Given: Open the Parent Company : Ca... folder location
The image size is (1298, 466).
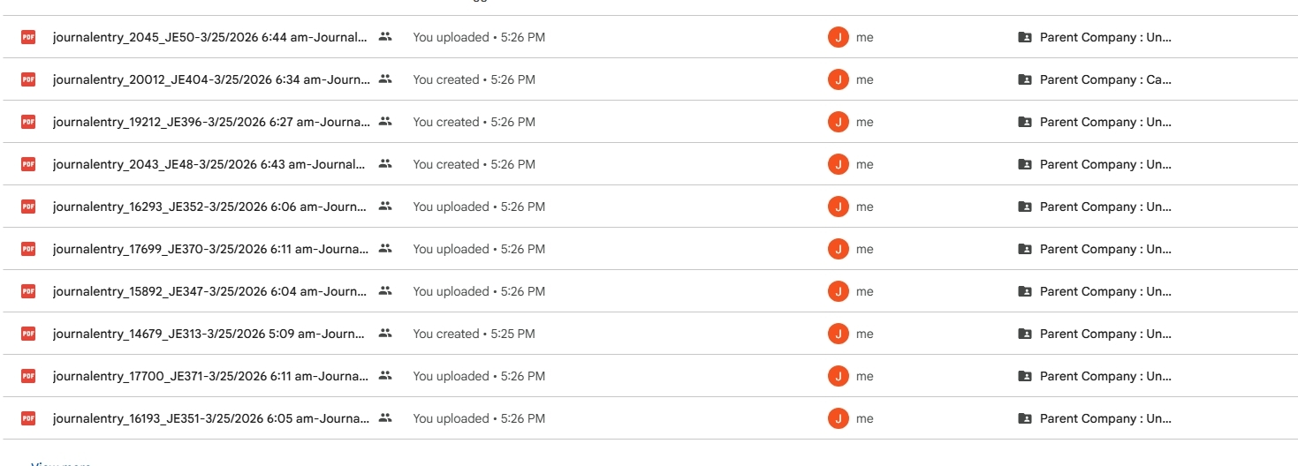Looking at the screenshot, I should (x=1105, y=79).
